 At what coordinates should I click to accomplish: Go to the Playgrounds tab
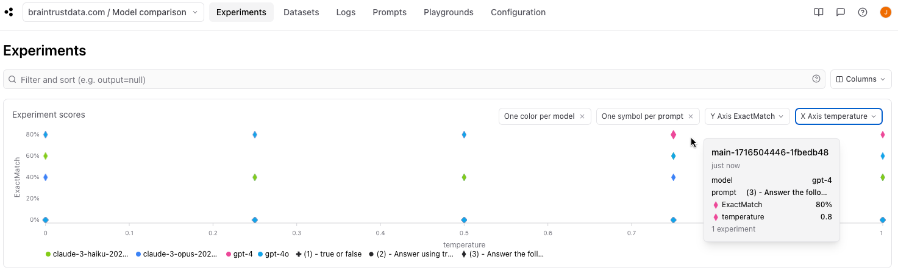tap(449, 12)
